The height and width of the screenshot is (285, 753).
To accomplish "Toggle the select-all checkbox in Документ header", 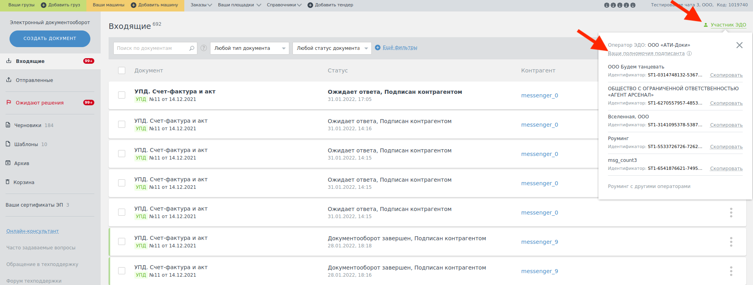I will pos(122,70).
